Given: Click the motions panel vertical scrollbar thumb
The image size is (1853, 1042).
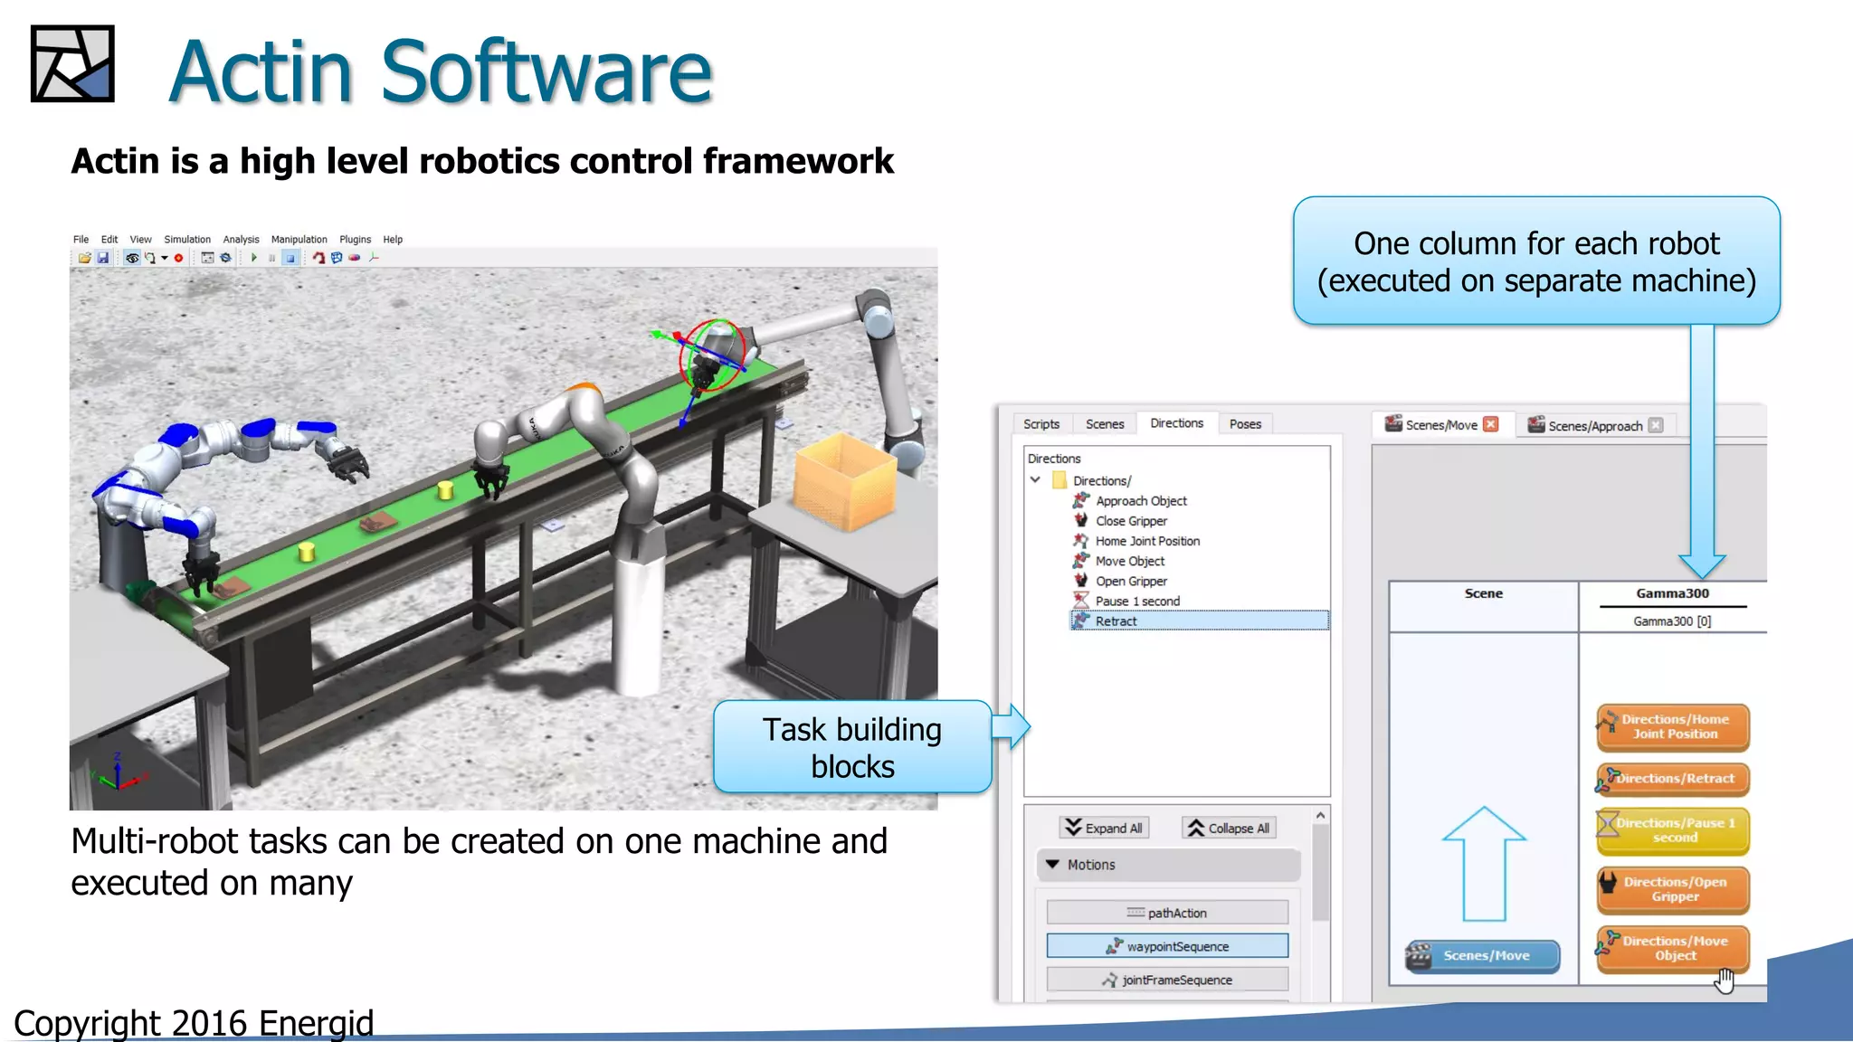Looking at the screenshot, I should 1320,873.
